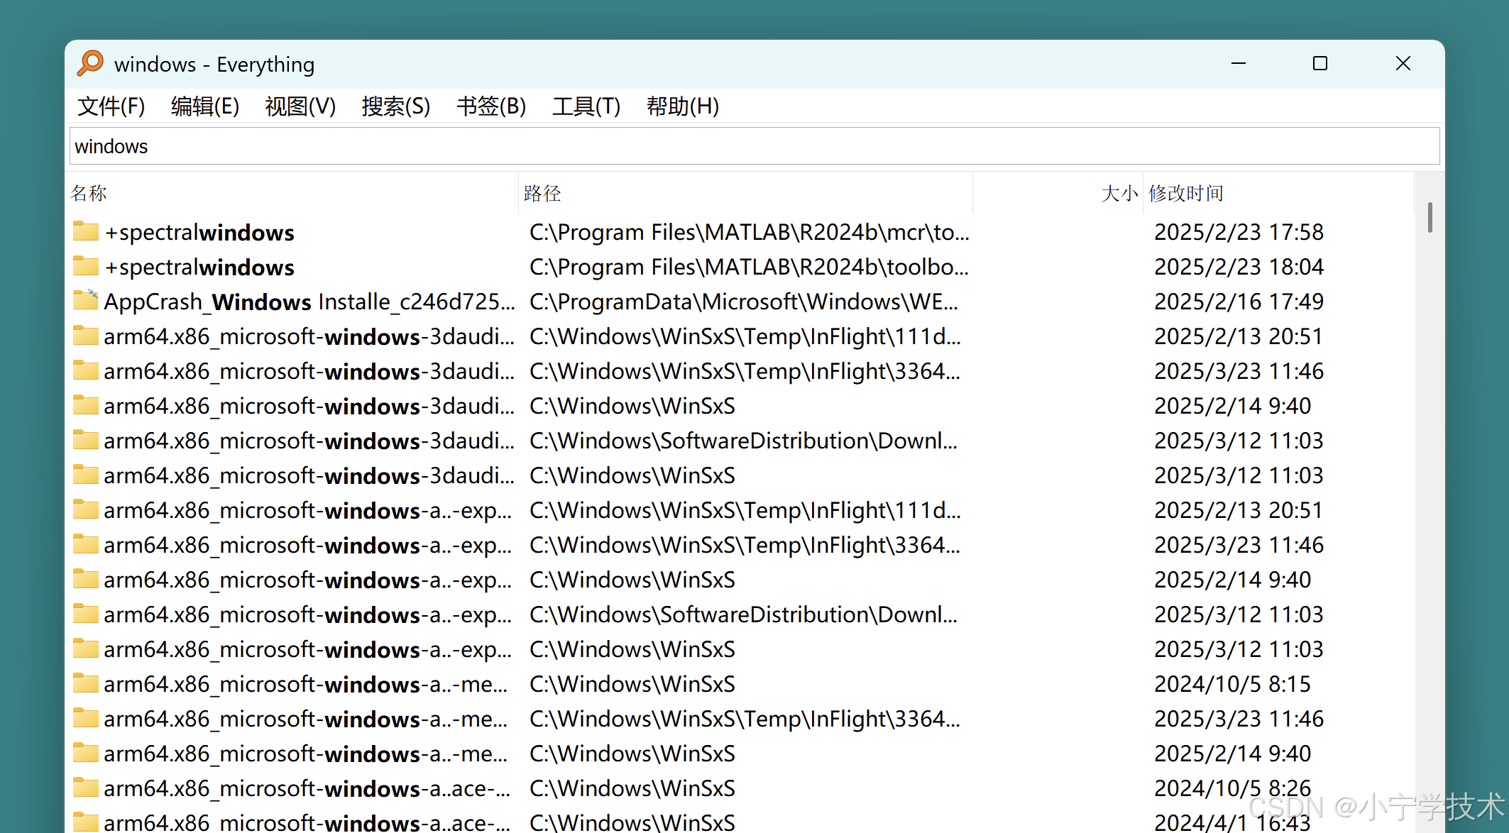
Task: Click the search box containing windows
Action: point(752,146)
